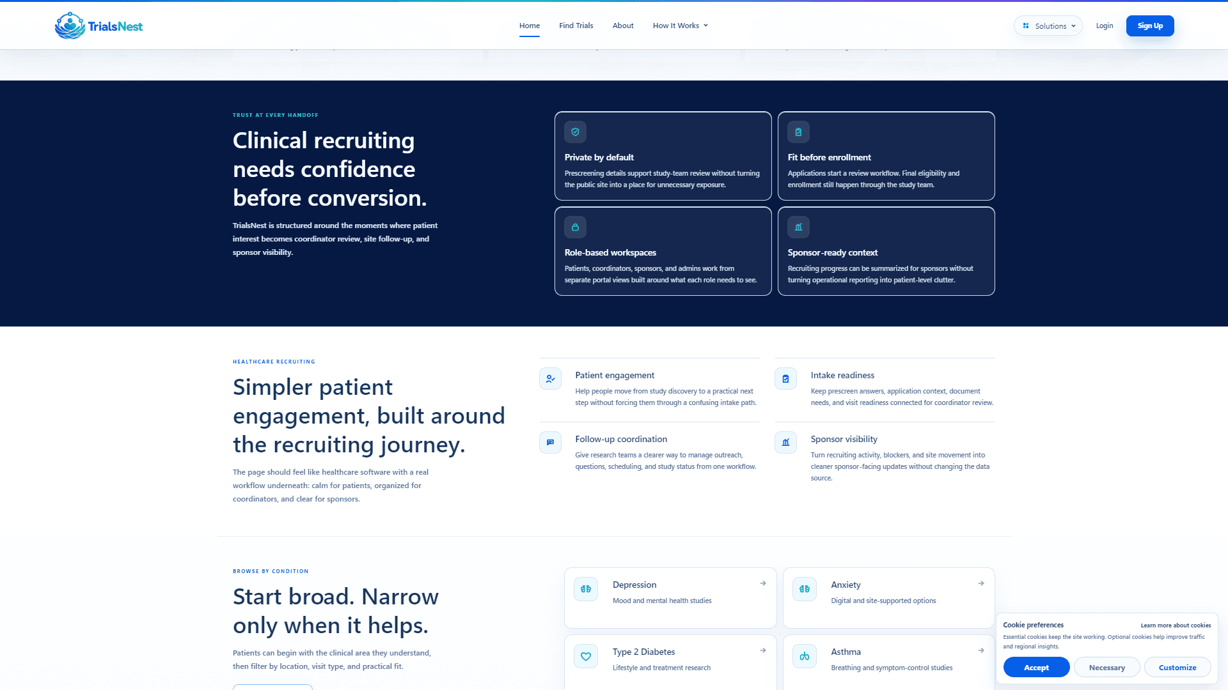Screen dimensions: 1228x690
Task: Open the Anxiety condition card
Action: point(889,598)
